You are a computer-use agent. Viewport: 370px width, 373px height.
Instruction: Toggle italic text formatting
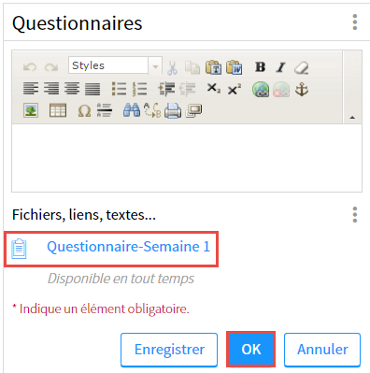pyautogui.click(x=280, y=67)
